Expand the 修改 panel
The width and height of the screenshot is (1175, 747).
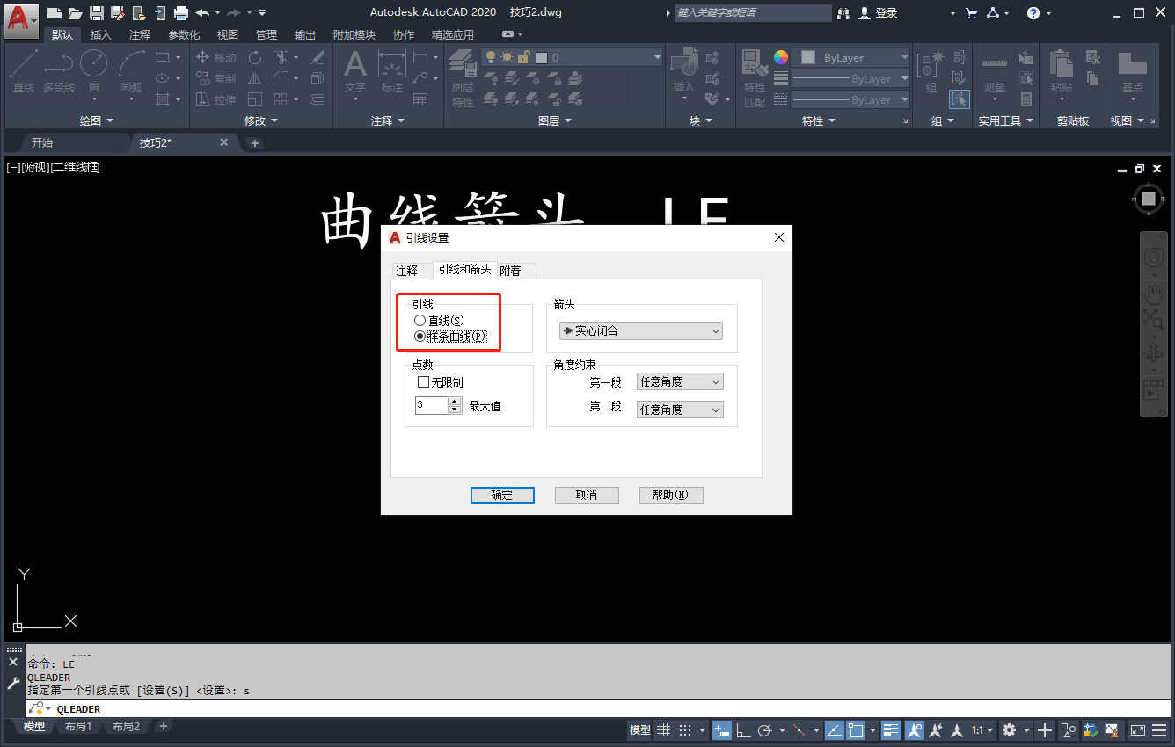tap(261, 120)
